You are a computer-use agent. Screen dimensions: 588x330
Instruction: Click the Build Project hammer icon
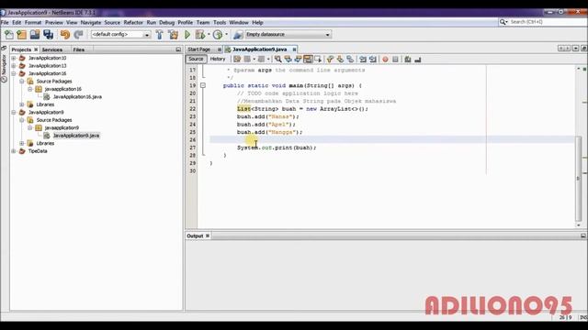point(159,35)
